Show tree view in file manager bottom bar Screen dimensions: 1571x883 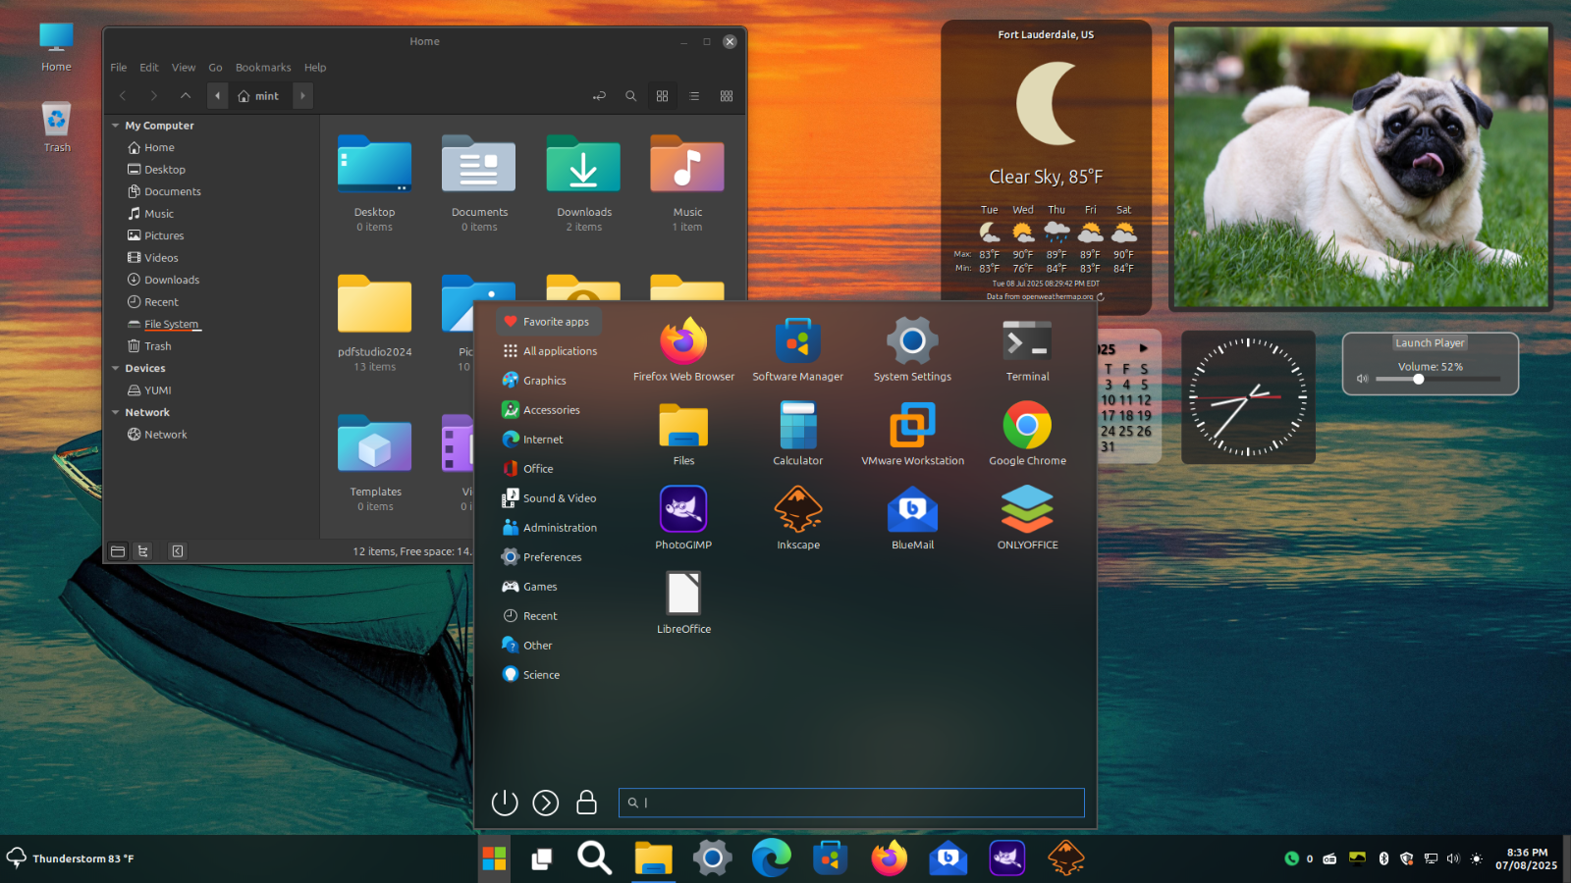(x=143, y=551)
